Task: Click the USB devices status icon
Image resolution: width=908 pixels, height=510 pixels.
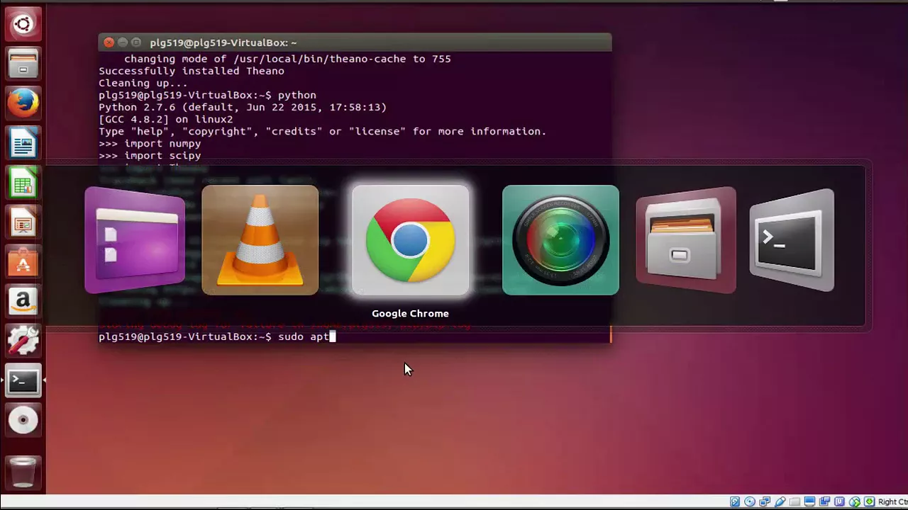Action: [780, 501]
